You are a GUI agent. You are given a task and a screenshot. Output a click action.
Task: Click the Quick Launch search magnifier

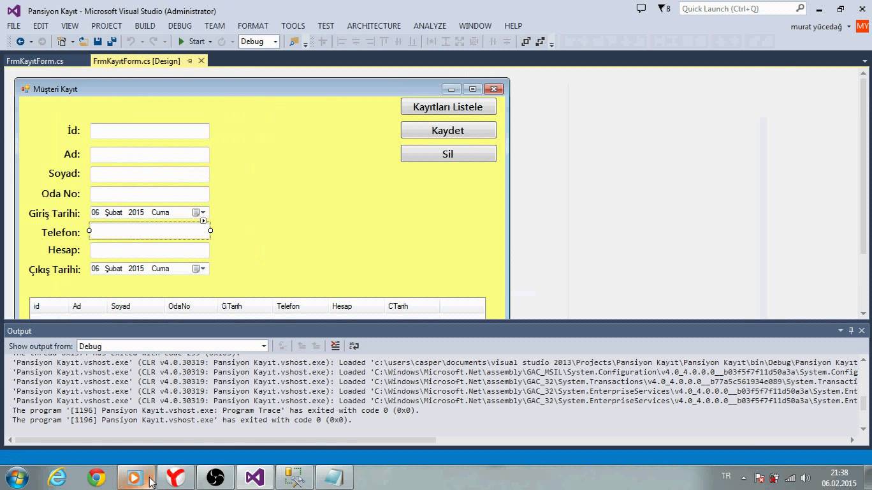pyautogui.click(x=800, y=8)
